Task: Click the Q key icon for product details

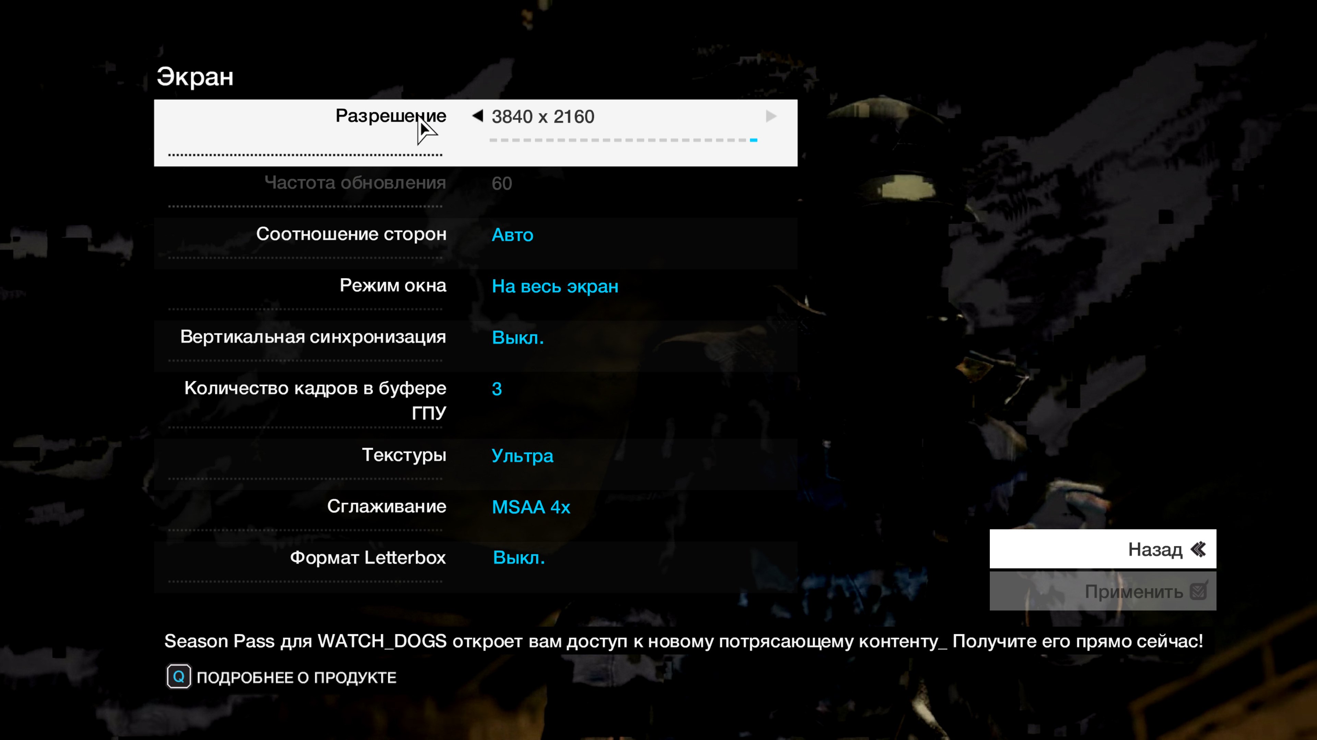Action: click(178, 677)
